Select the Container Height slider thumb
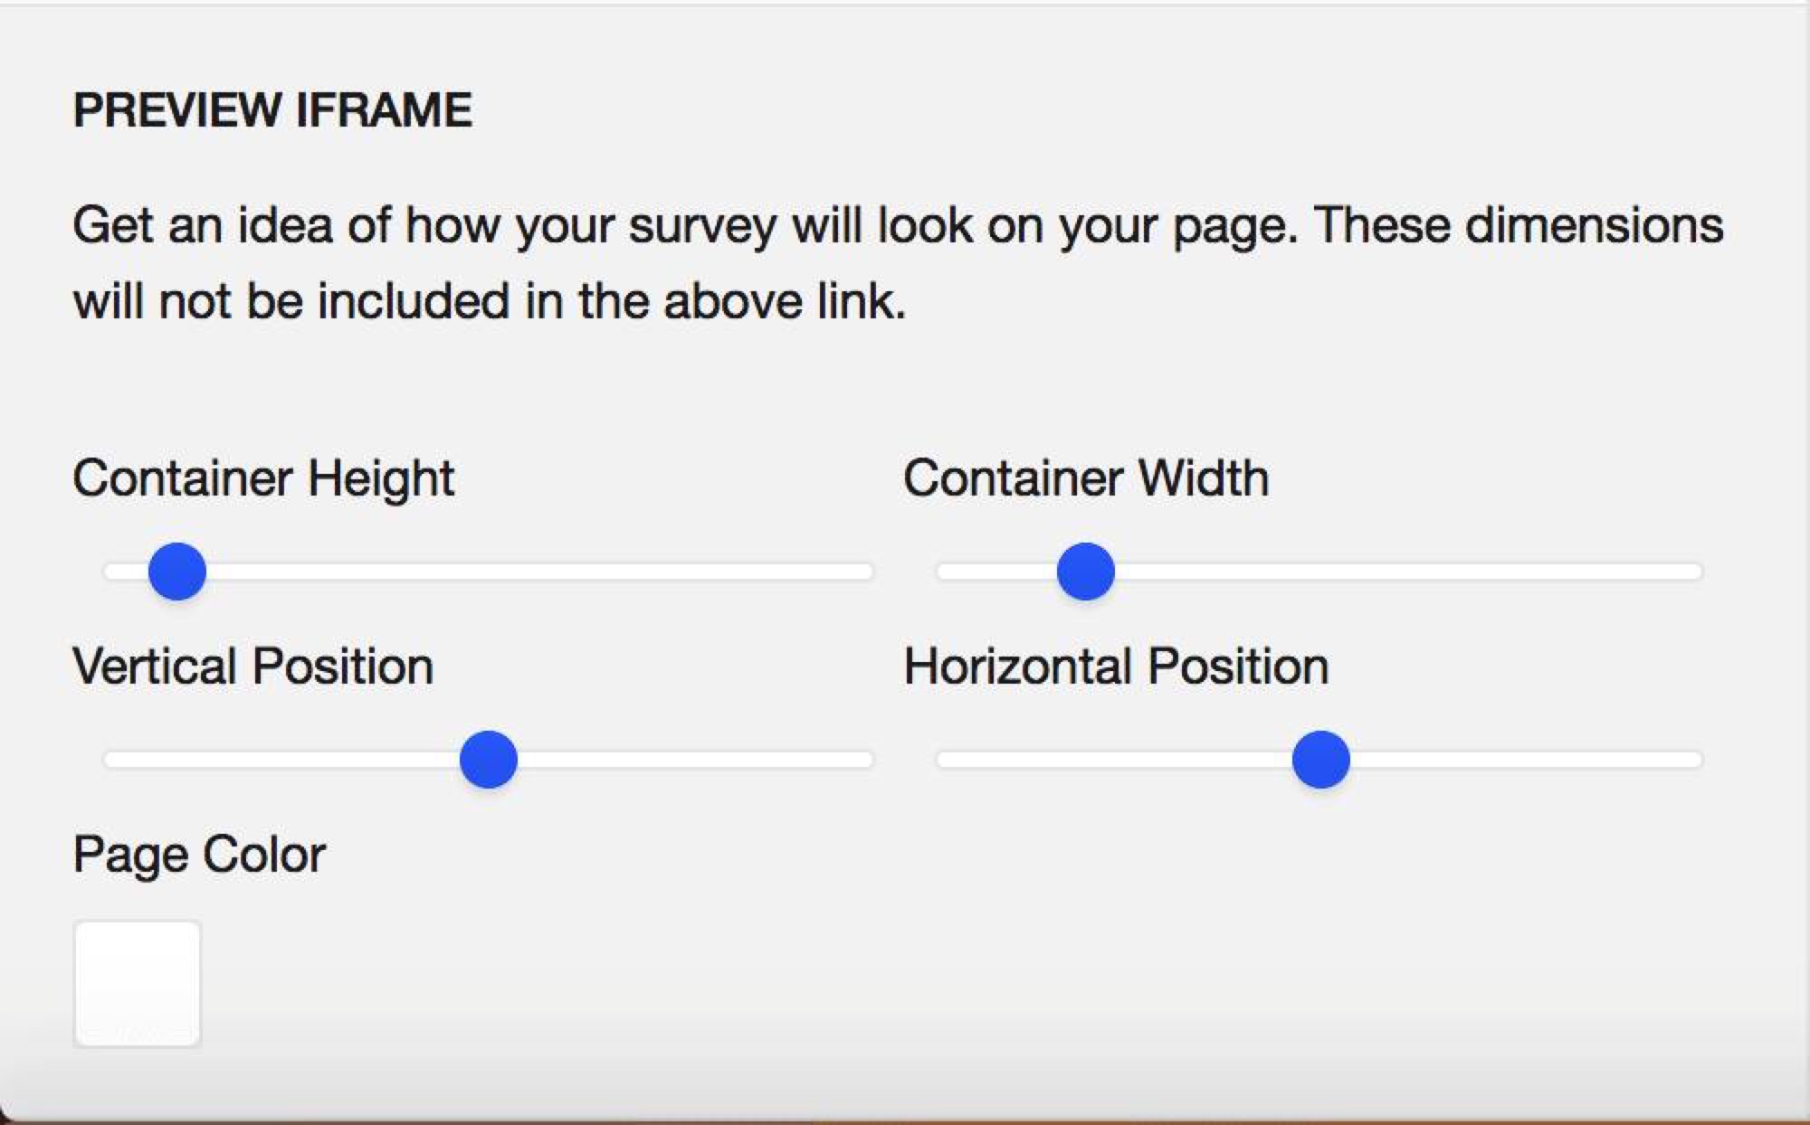1810x1125 pixels. point(177,572)
